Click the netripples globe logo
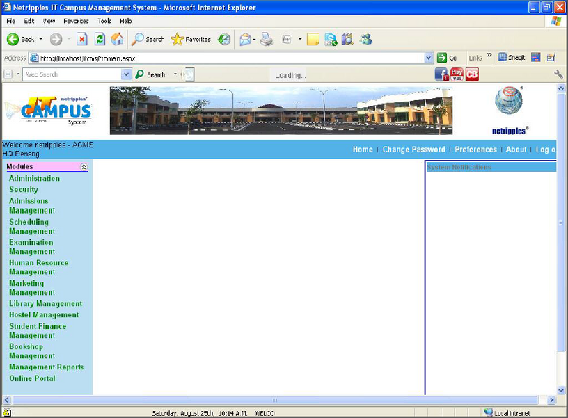Viewport: 568px width, 418px height. point(509,101)
